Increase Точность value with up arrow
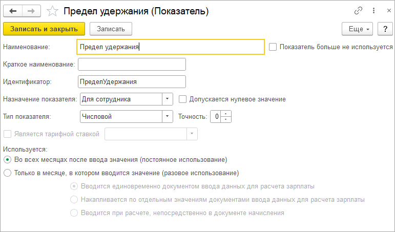This screenshot has height=232, width=395. [226, 114]
